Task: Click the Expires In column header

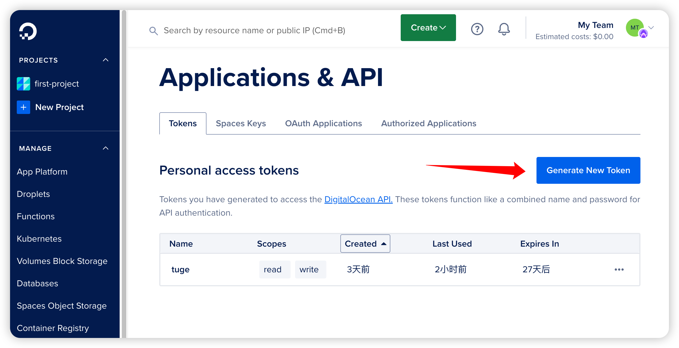Action: (x=540, y=244)
